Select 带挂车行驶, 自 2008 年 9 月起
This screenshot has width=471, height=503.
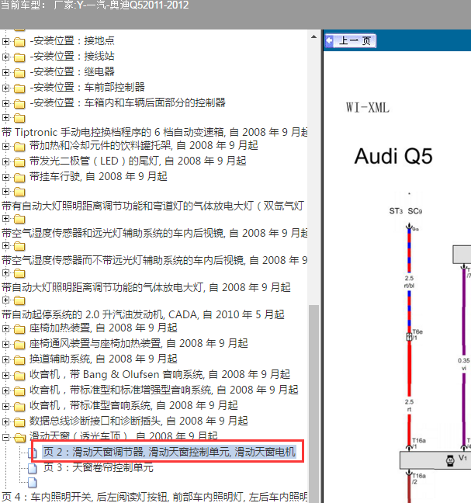99,176
